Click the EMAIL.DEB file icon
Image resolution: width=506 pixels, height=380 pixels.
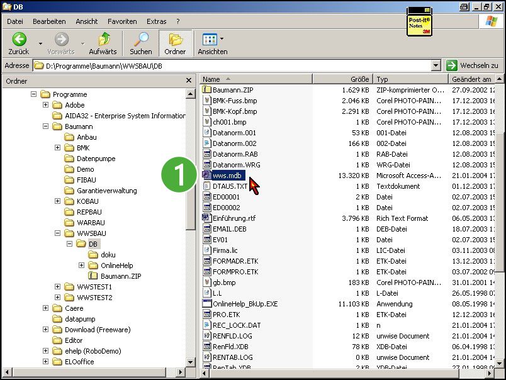point(206,228)
